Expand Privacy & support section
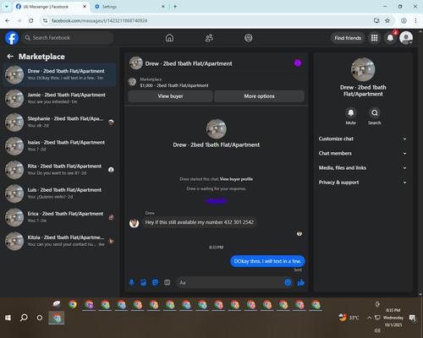The height and width of the screenshot is (338, 423). click(363, 183)
